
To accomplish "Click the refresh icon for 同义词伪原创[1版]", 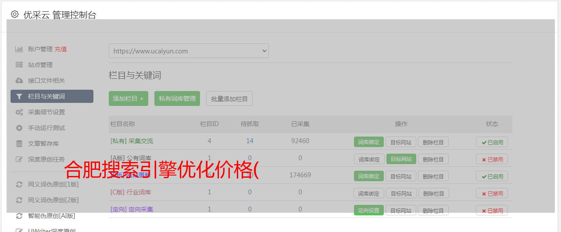I will click(19, 184).
